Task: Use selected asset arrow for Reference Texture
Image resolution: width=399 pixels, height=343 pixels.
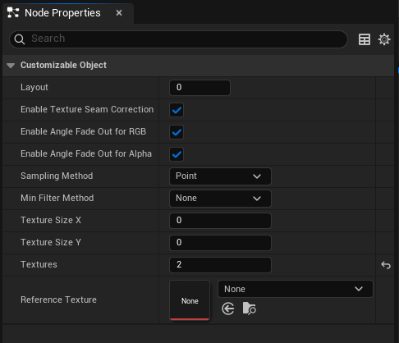Action: point(228,309)
